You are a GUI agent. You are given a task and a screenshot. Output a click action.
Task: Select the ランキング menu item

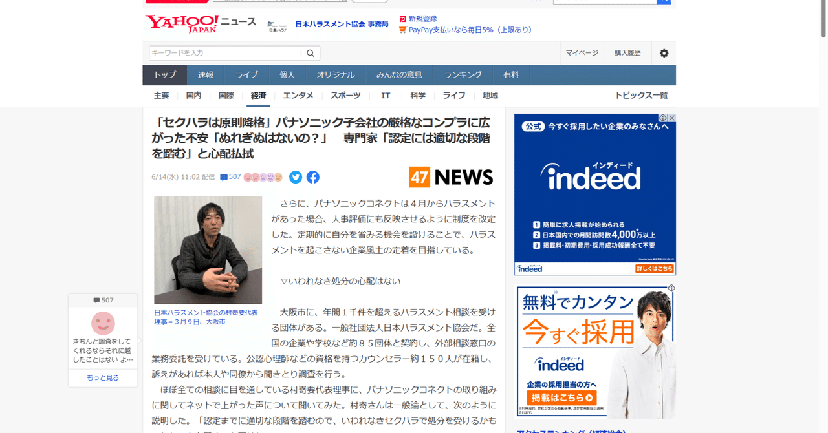pos(462,74)
